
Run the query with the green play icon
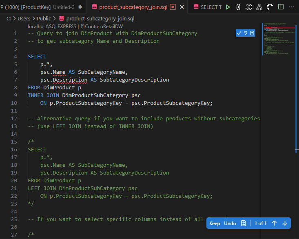228,7
